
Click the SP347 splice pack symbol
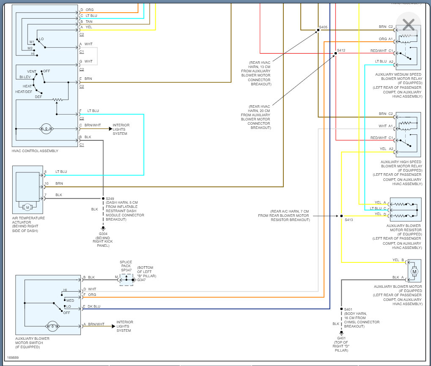point(127,280)
